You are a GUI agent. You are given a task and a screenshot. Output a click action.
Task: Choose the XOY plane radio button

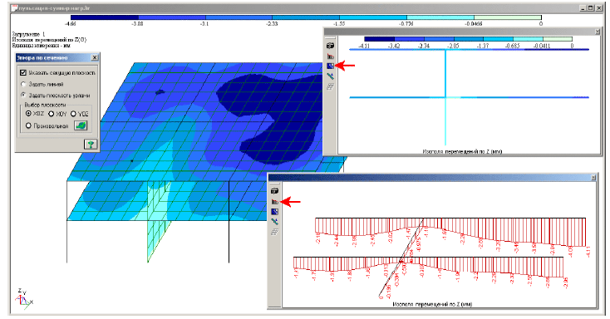51,114
